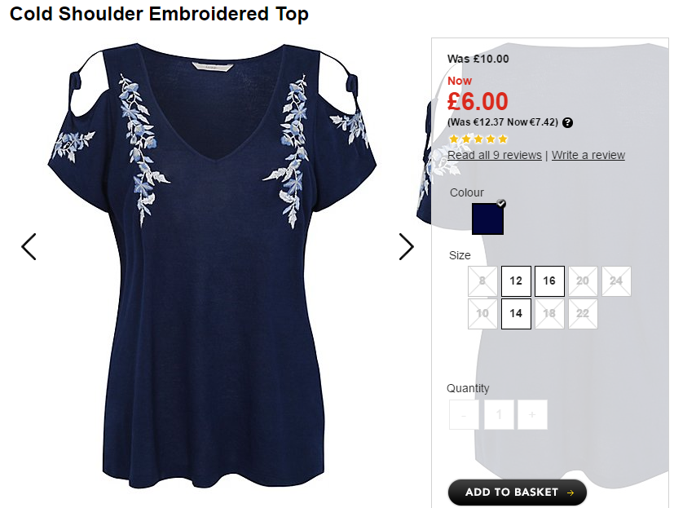Click the navy swatch checkmark icon
Image resolution: width=674 pixels, height=508 pixels.
click(x=501, y=204)
